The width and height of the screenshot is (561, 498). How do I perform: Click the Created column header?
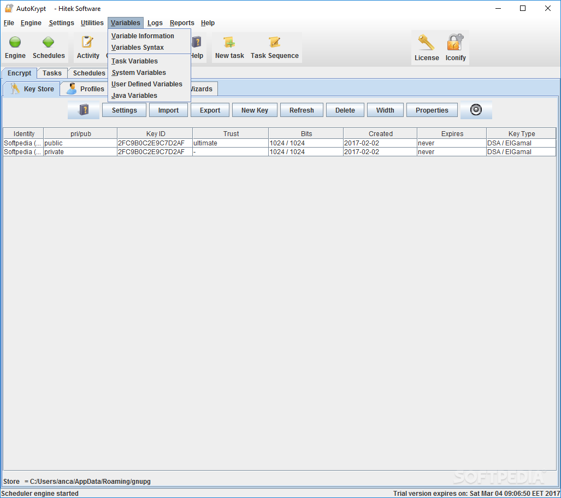[x=380, y=133]
